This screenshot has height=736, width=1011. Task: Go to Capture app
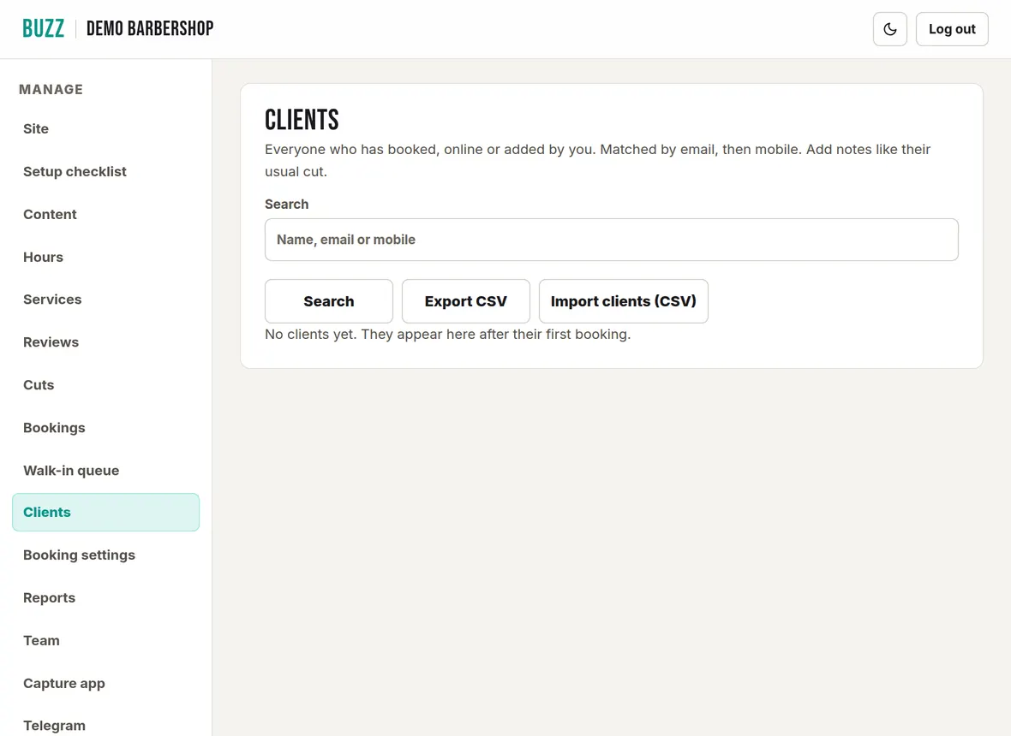[105, 683]
